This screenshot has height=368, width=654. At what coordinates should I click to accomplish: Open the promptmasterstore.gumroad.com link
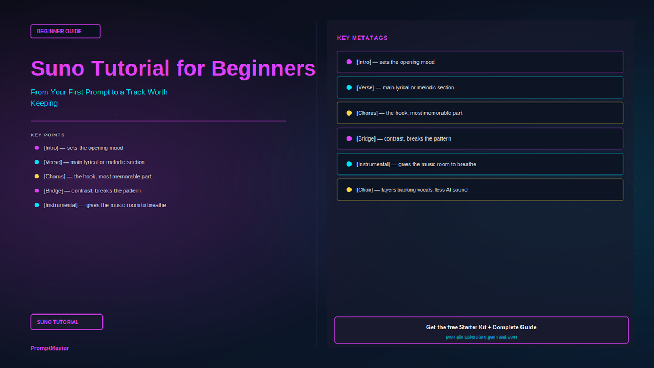coord(481,337)
